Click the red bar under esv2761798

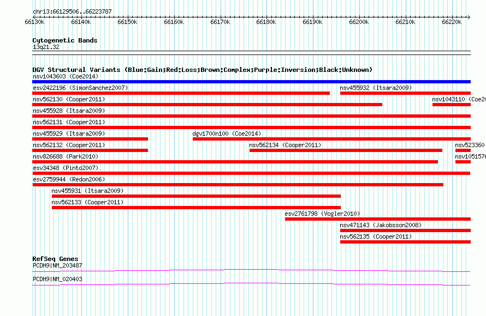pyautogui.click(x=378, y=219)
